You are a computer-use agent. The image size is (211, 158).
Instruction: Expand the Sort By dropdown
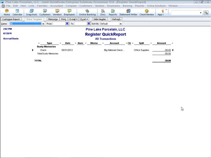pos(121,24)
